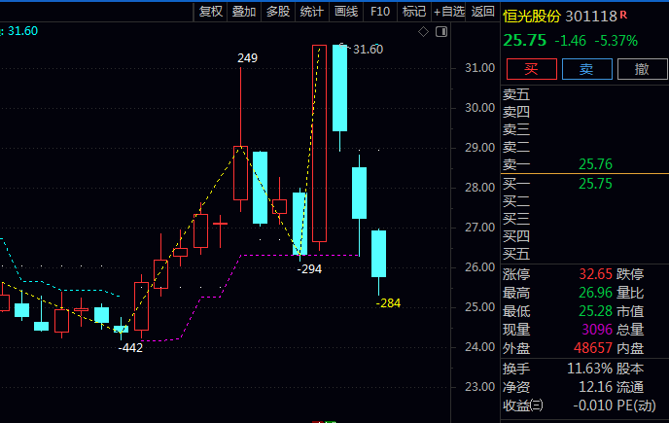Click the 换手 value 11.63%
The image size is (669, 423).
[590, 369]
